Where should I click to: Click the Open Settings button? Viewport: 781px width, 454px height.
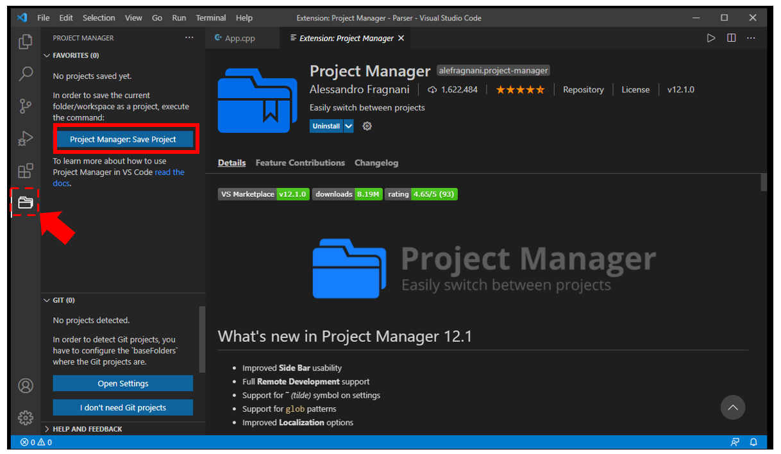[x=123, y=383]
